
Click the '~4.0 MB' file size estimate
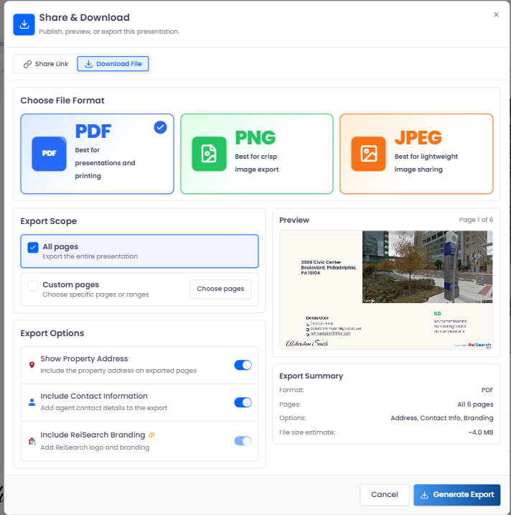click(x=480, y=432)
